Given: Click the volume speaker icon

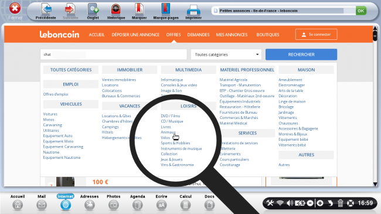Looking at the screenshot, I should pyautogui.click(x=290, y=203).
